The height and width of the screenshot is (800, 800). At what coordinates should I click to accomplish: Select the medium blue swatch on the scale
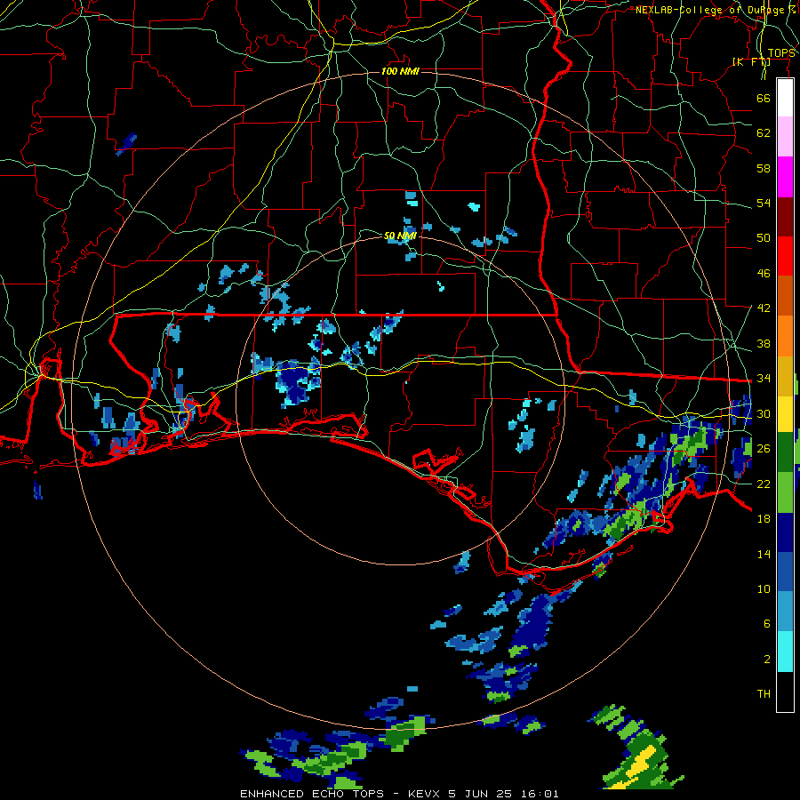pos(785,572)
